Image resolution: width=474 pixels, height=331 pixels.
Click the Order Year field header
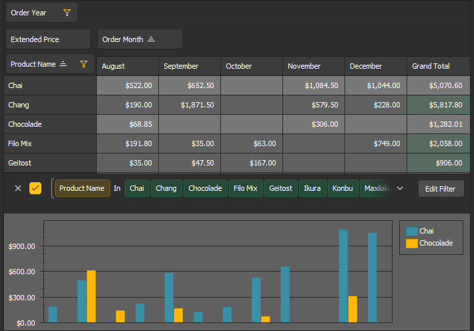coord(41,13)
